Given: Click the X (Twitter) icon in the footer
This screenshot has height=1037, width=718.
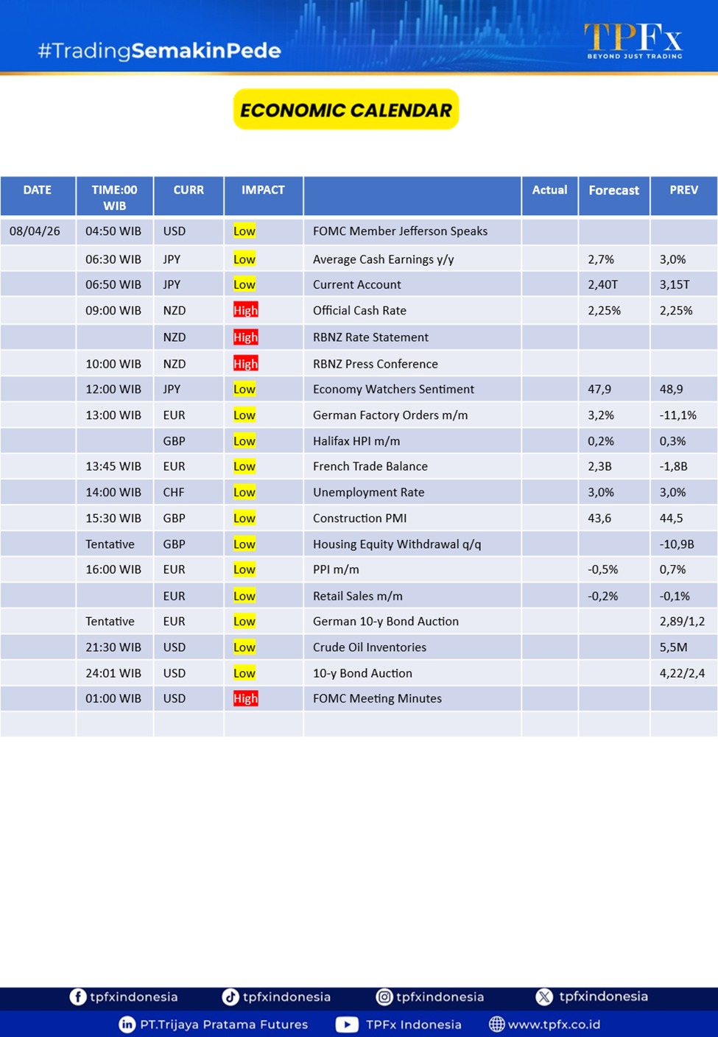Looking at the screenshot, I should tap(544, 996).
